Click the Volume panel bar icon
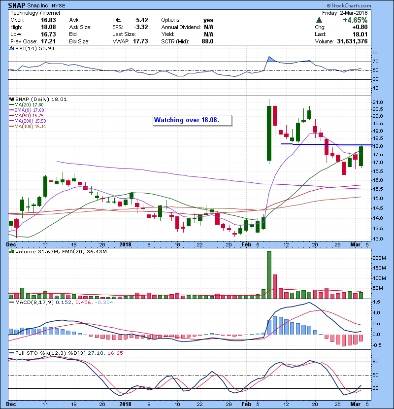 pyautogui.click(x=11, y=251)
